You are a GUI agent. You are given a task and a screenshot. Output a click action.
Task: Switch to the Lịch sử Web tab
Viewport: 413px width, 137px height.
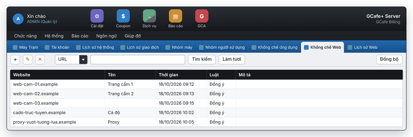click(362, 47)
